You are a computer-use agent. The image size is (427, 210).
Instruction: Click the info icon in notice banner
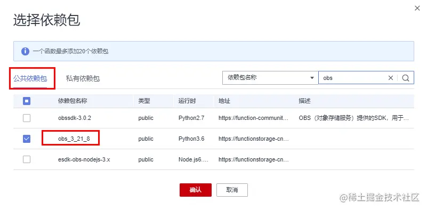tap(26, 51)
